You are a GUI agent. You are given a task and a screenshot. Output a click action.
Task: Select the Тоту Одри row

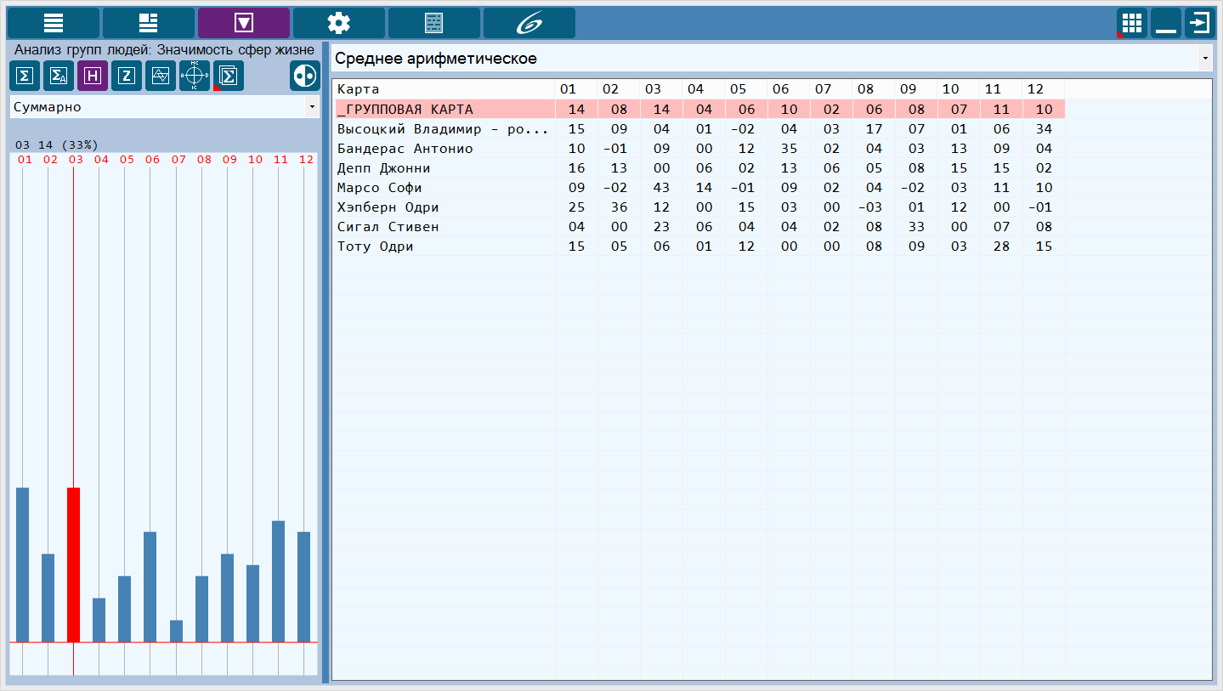[x=699, y=246]
